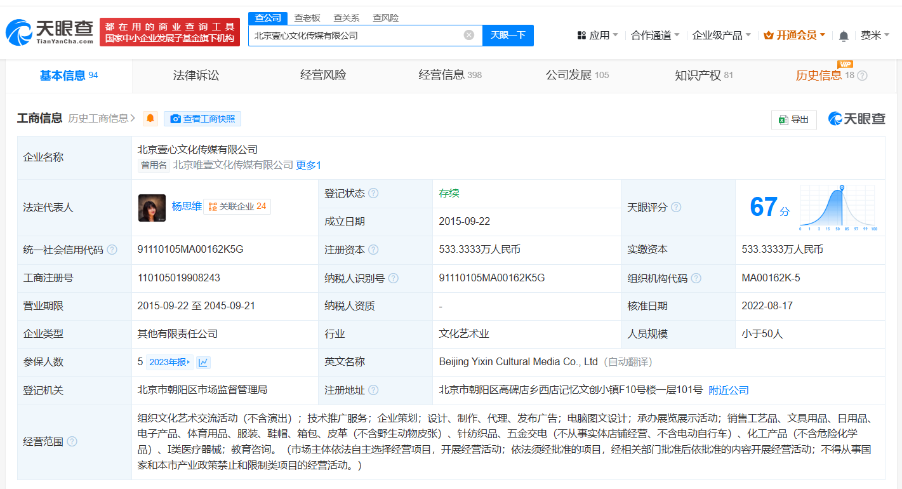Switch to the 法律诉讼 tab
The width and height of the screenshot is (902, 489).
tap(196, 76)
